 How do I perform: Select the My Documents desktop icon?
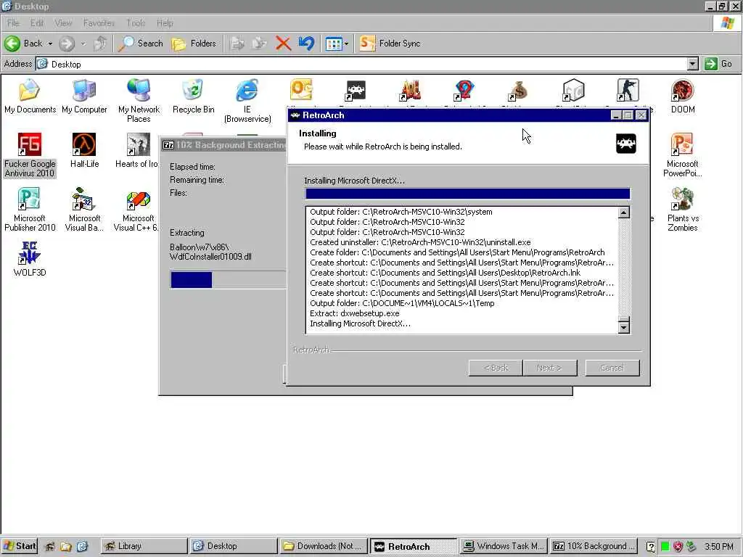click(30, 96)
